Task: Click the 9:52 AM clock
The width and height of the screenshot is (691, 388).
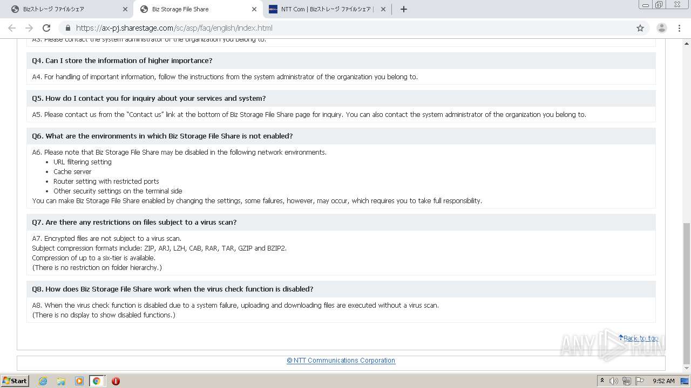Action: (663, 381)
